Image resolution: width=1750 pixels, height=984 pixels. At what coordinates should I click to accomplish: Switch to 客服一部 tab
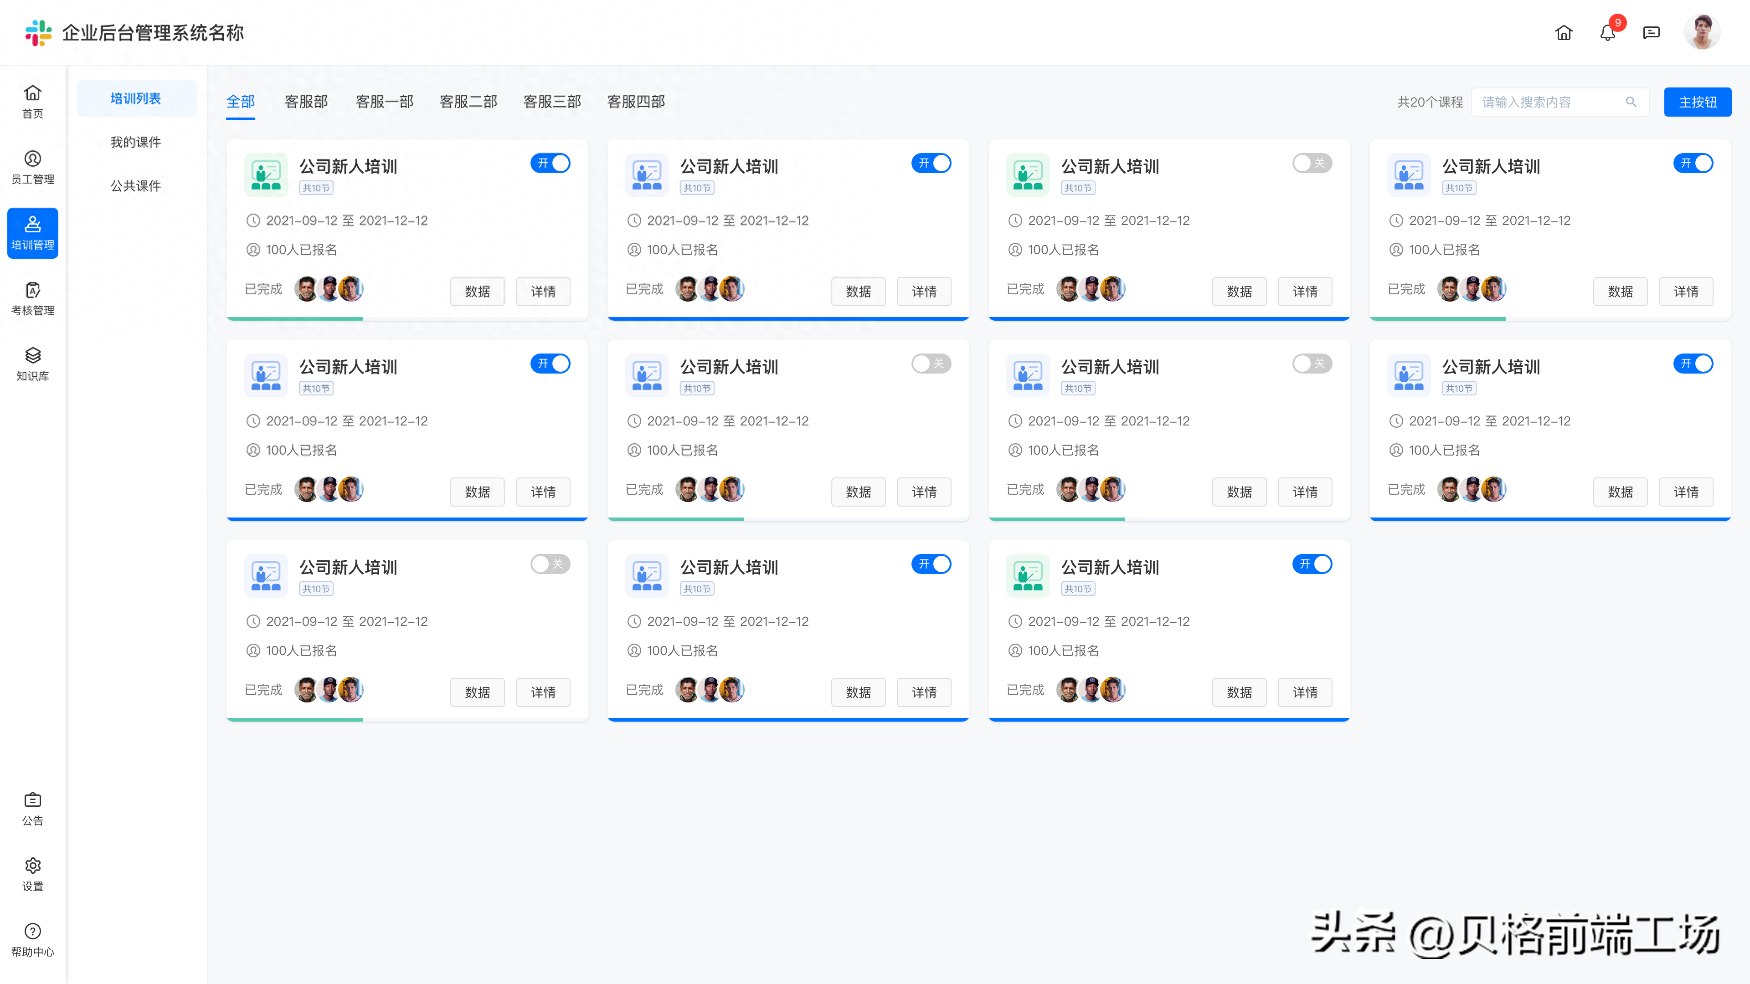tap(385, 102)
